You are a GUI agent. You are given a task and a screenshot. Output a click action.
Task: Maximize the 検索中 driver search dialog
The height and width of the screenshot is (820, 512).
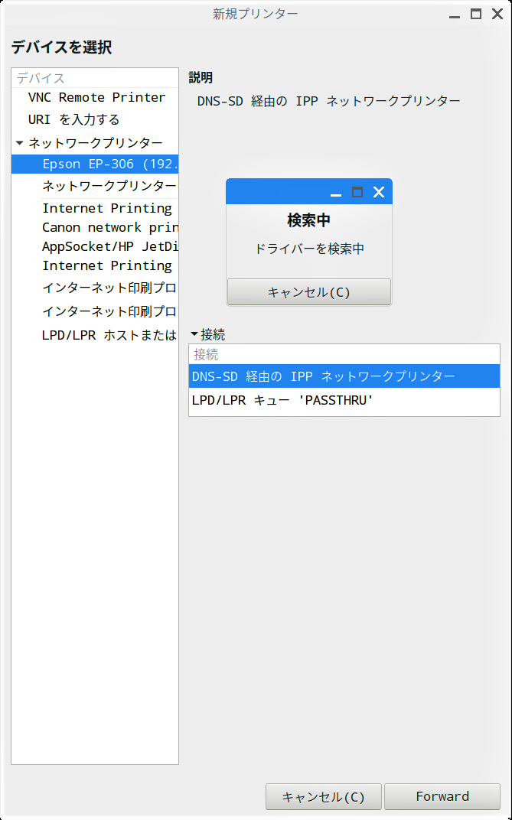coord(357,192)
